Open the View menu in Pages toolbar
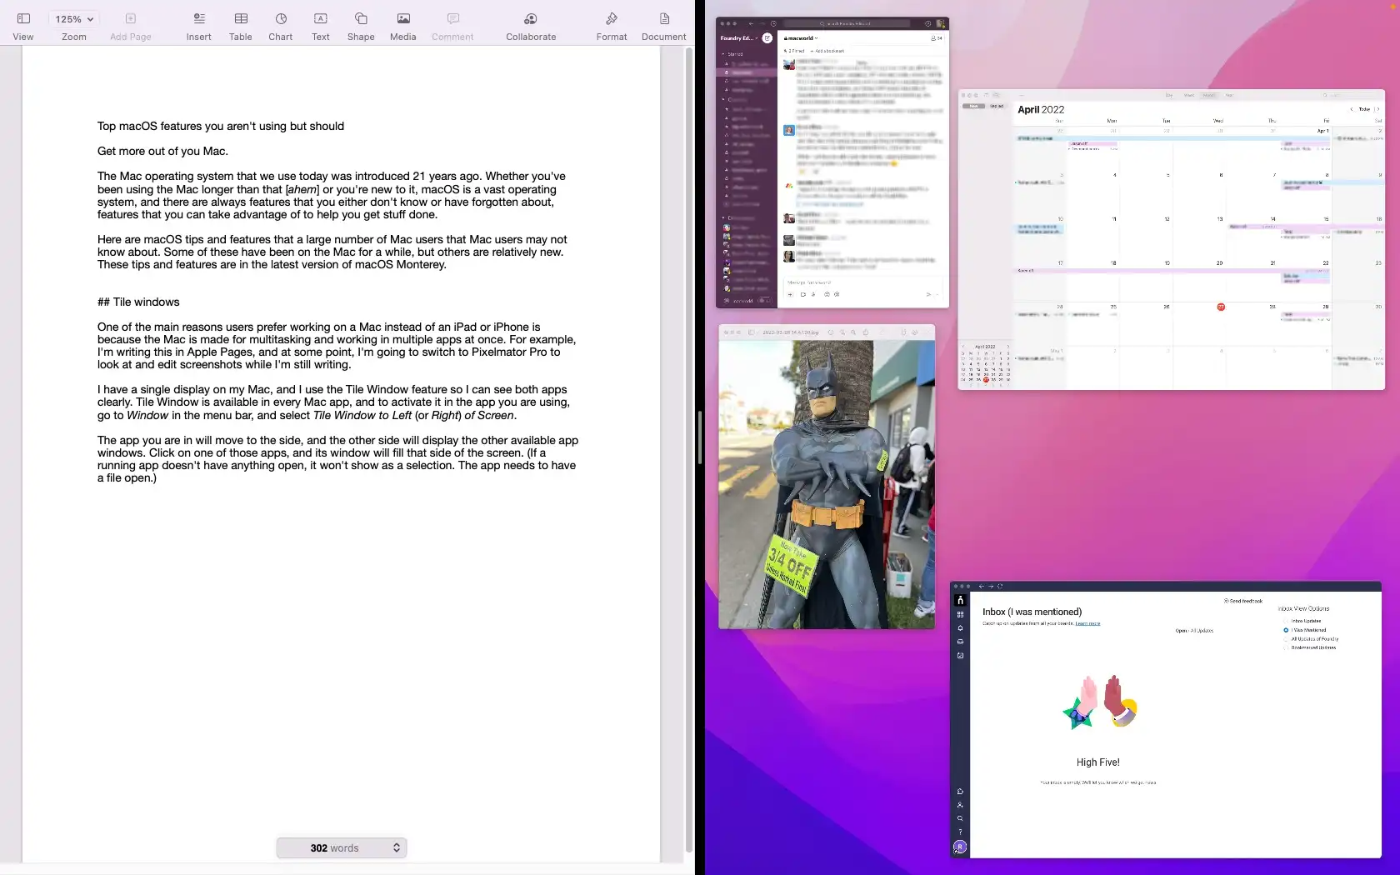The height and width of the screenshot is (875, 1400). point(23,26)
